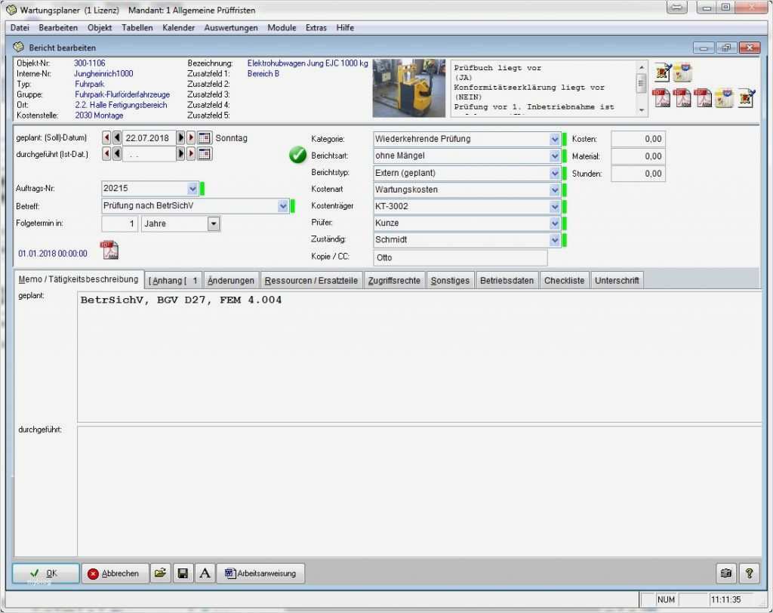Switch to the Betriebsdaten tab
This screenshot has height=613, width=773.
507,281
